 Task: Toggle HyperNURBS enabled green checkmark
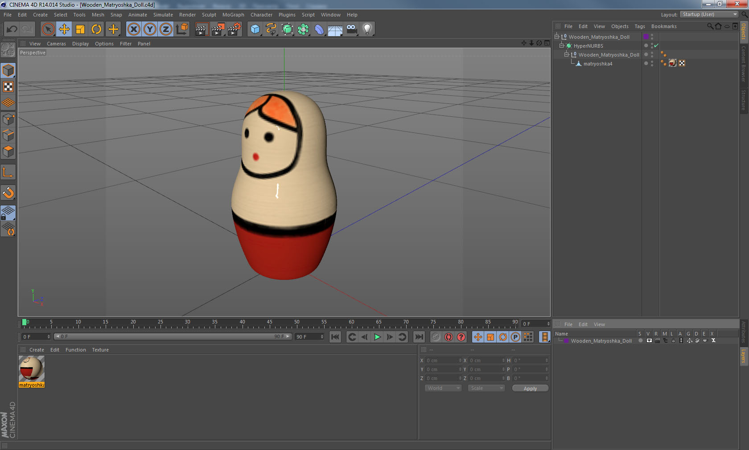[x=656, y=45]
